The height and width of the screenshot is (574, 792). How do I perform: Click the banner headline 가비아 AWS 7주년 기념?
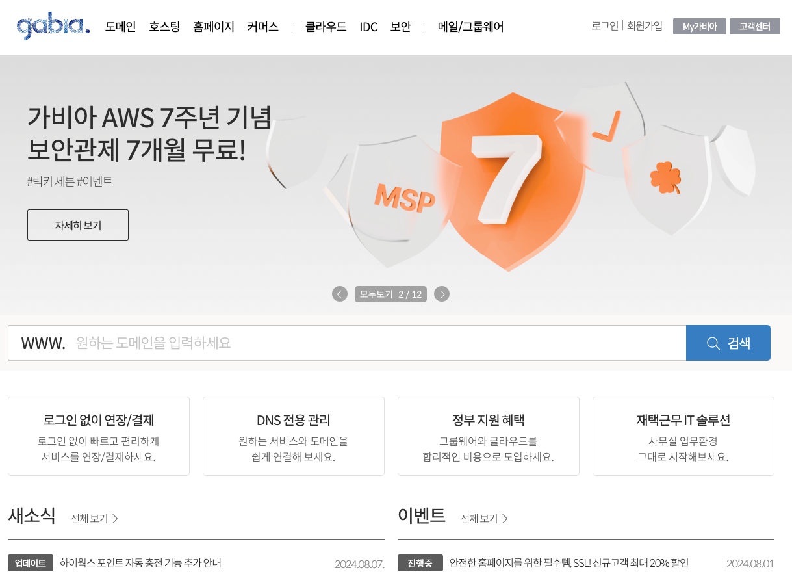pyautogui.click(x=149, y=117)
